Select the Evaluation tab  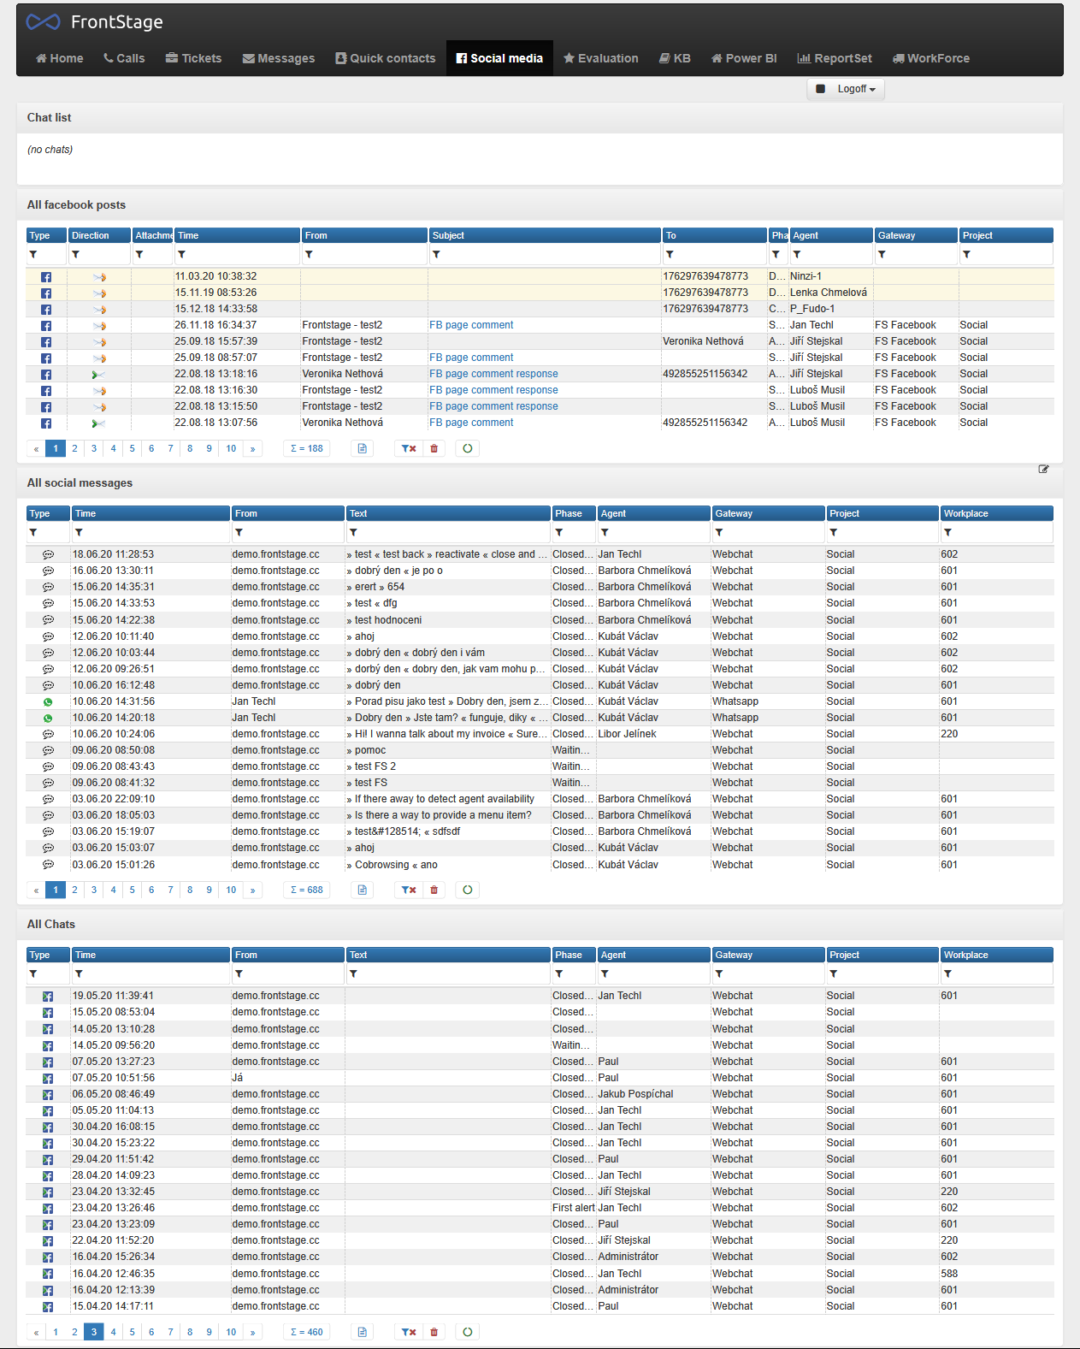601,58
